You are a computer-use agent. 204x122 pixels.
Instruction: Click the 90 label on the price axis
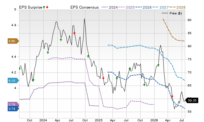(189, 20)
